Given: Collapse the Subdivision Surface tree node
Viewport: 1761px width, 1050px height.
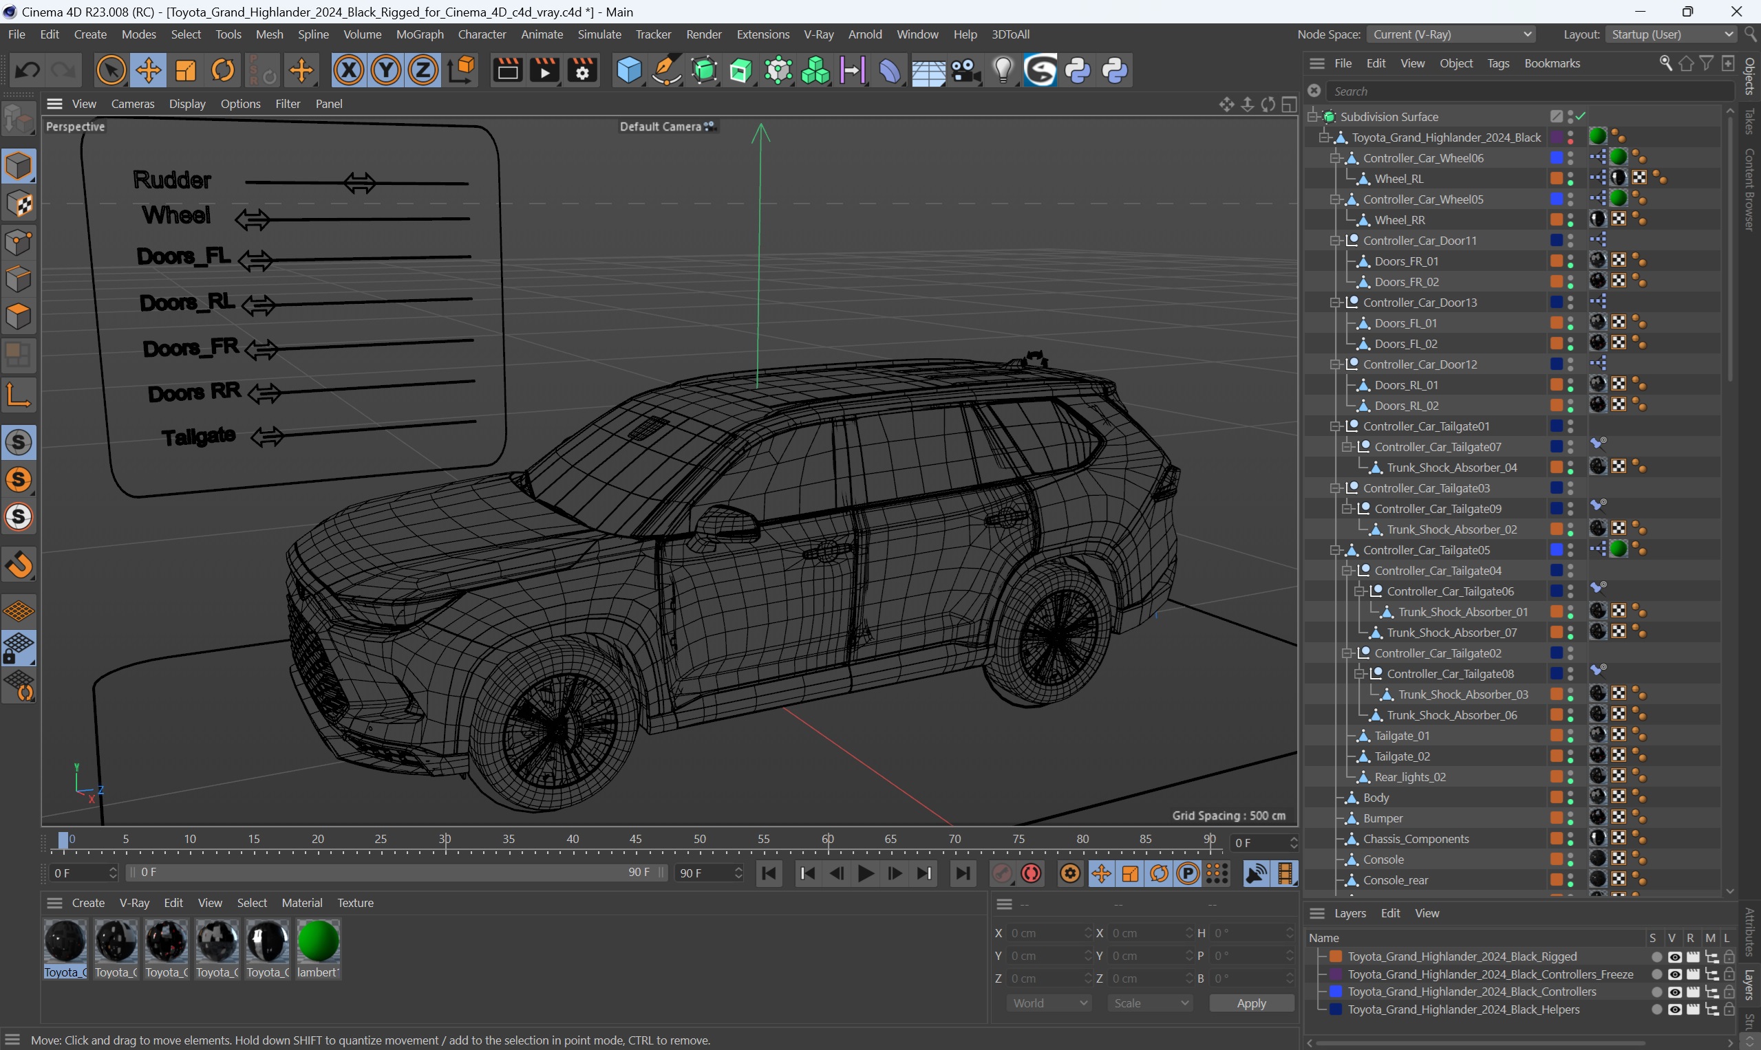Looking at the screenshot, I should (1313, 116).
